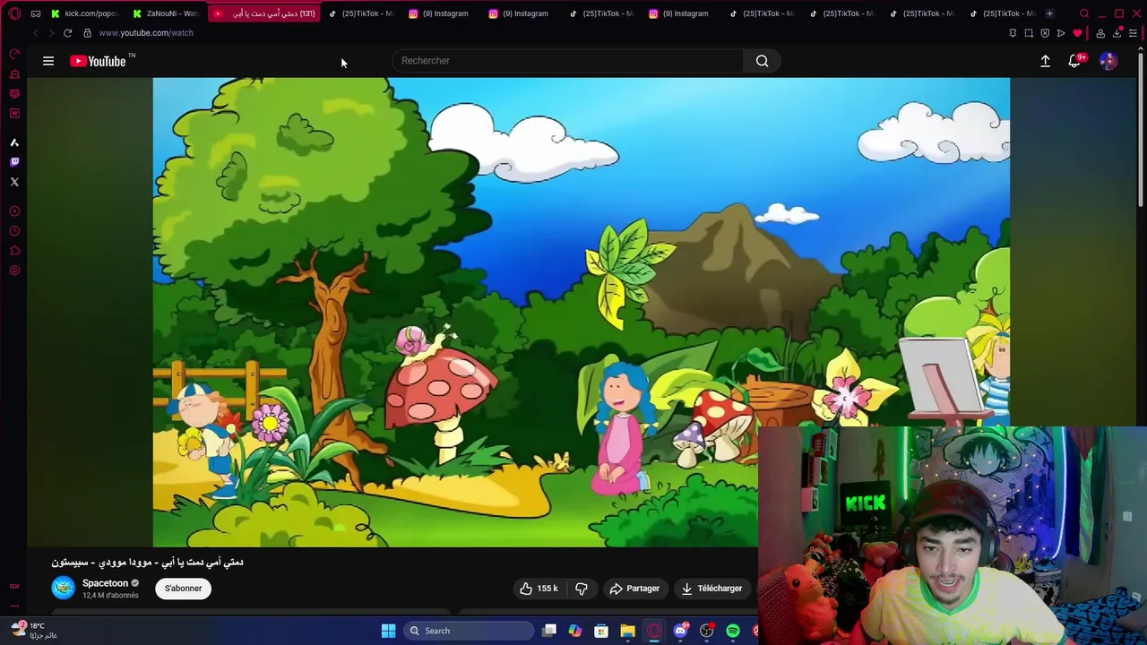This screenshot has width=1147, height=645.
Task: Click the page vertical scrollbar
Action: 1141,130
